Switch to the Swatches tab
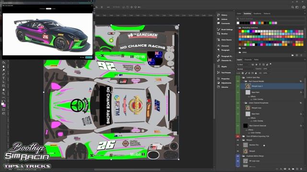The image size is (307, 172). [248, 14]
